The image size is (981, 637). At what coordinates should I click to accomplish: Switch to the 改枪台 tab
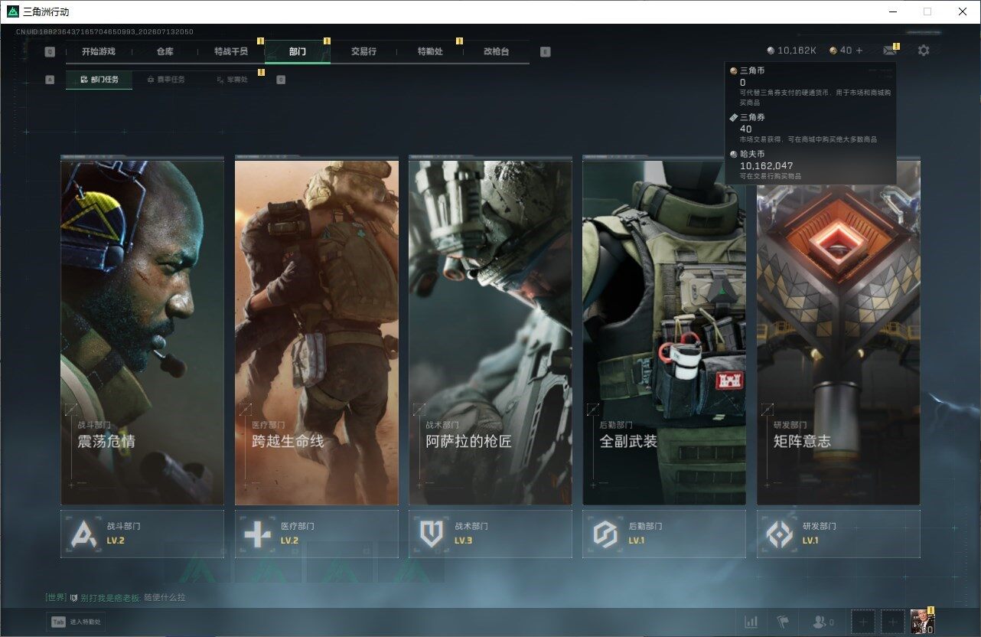pos(496,51)
